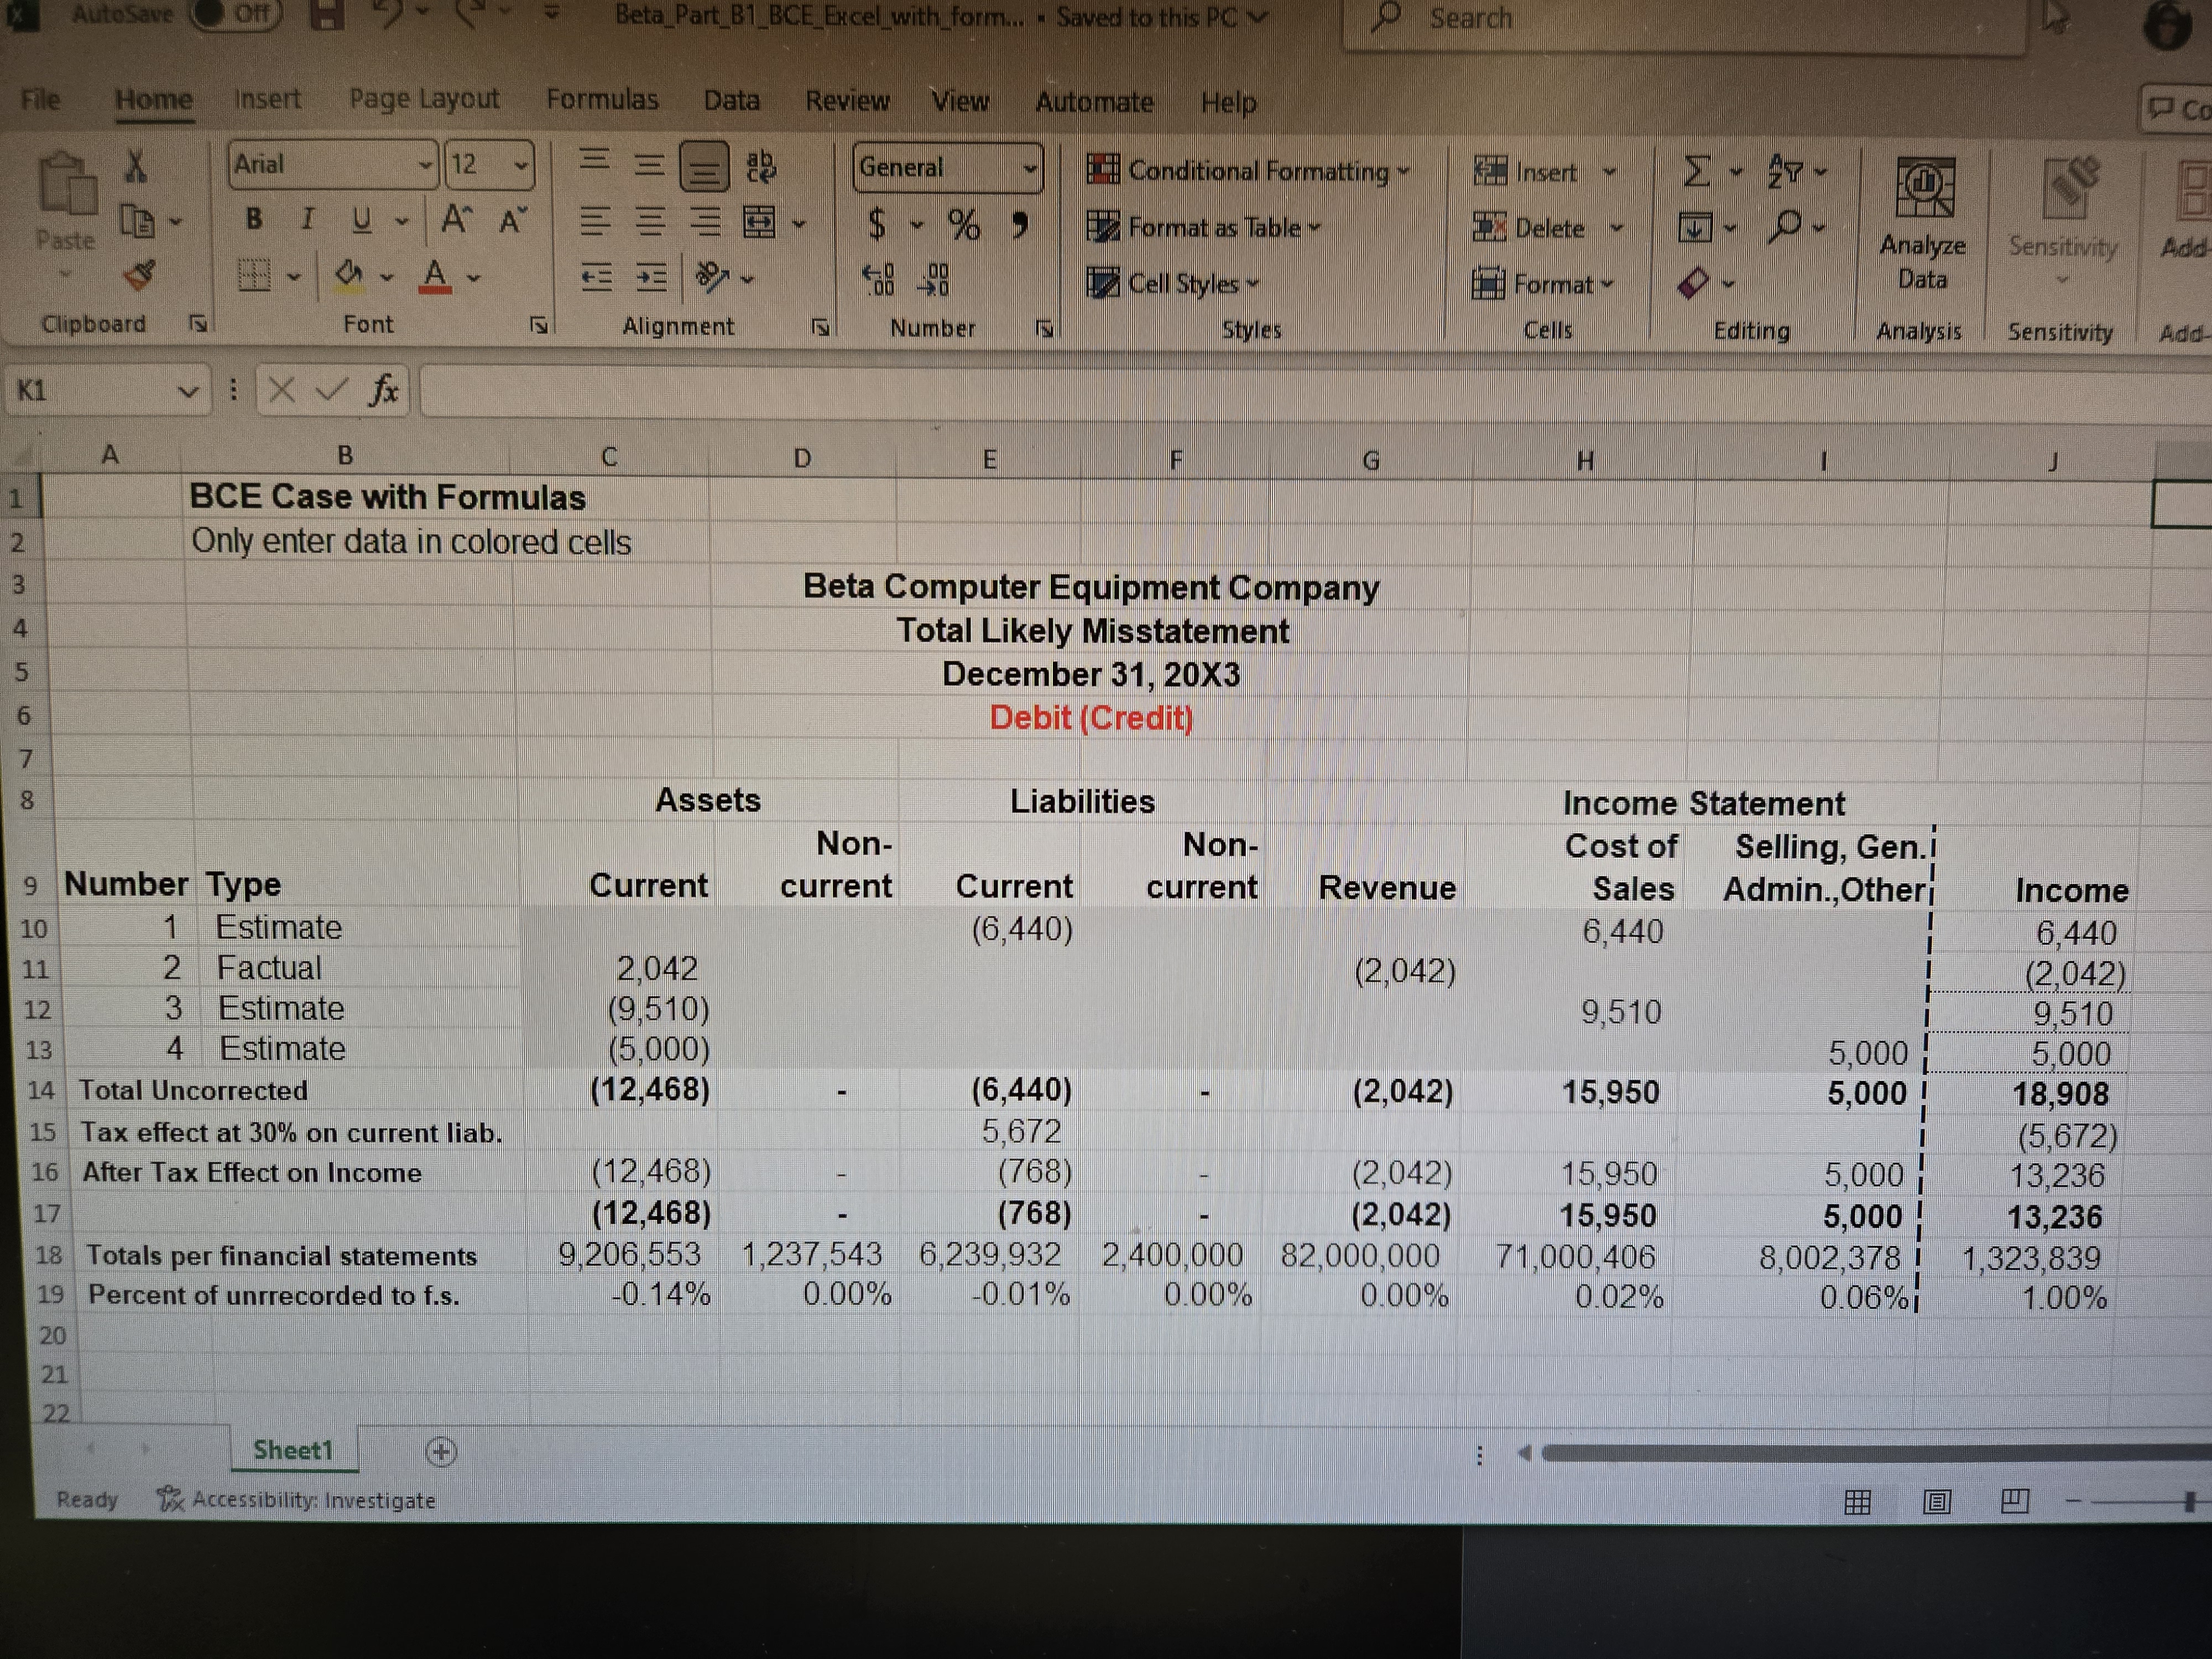Screen dimensions: 2212x1659
Task: Toggle italic formatting
Action: 308,219
